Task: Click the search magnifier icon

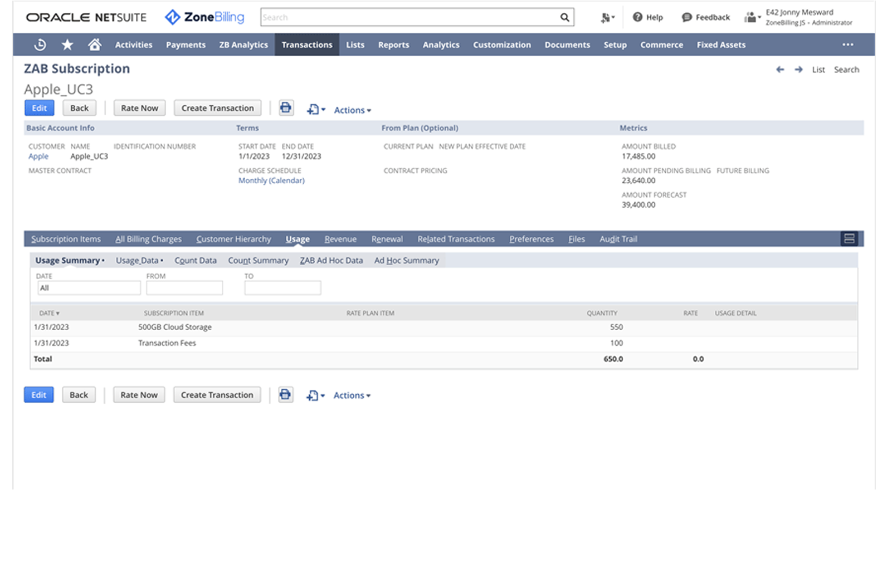Action: pos(564,17)
